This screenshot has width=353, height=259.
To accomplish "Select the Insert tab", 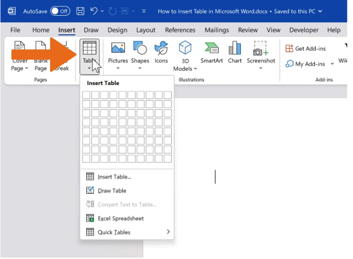I will [x=67, y=30].
